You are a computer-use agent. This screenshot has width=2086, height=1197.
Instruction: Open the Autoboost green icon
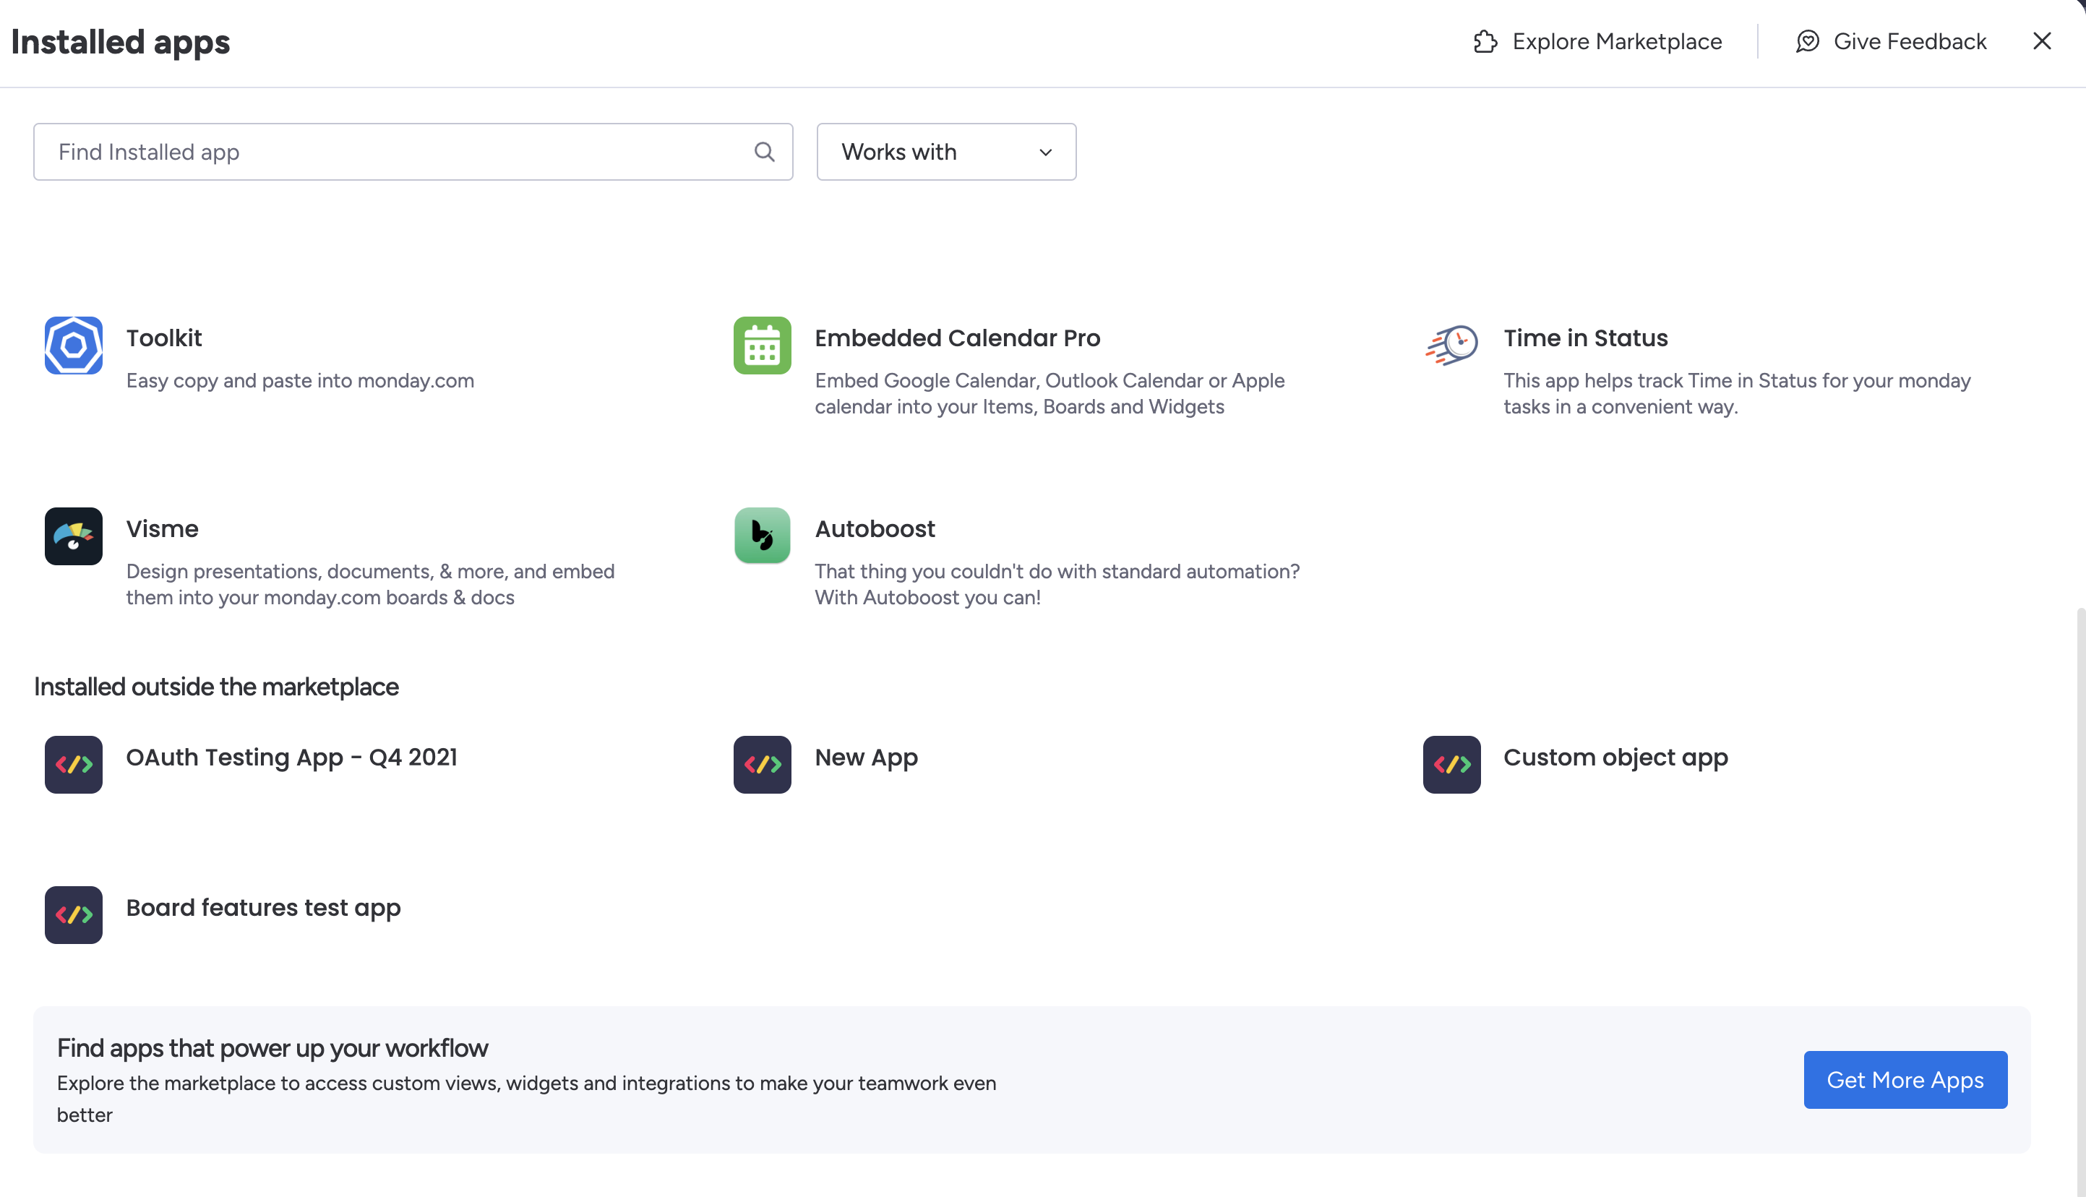[x=762, y=536]
